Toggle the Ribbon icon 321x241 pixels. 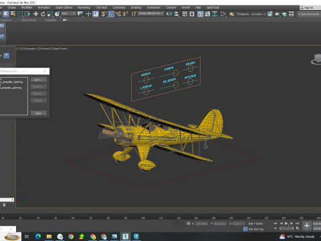[201, 14]
